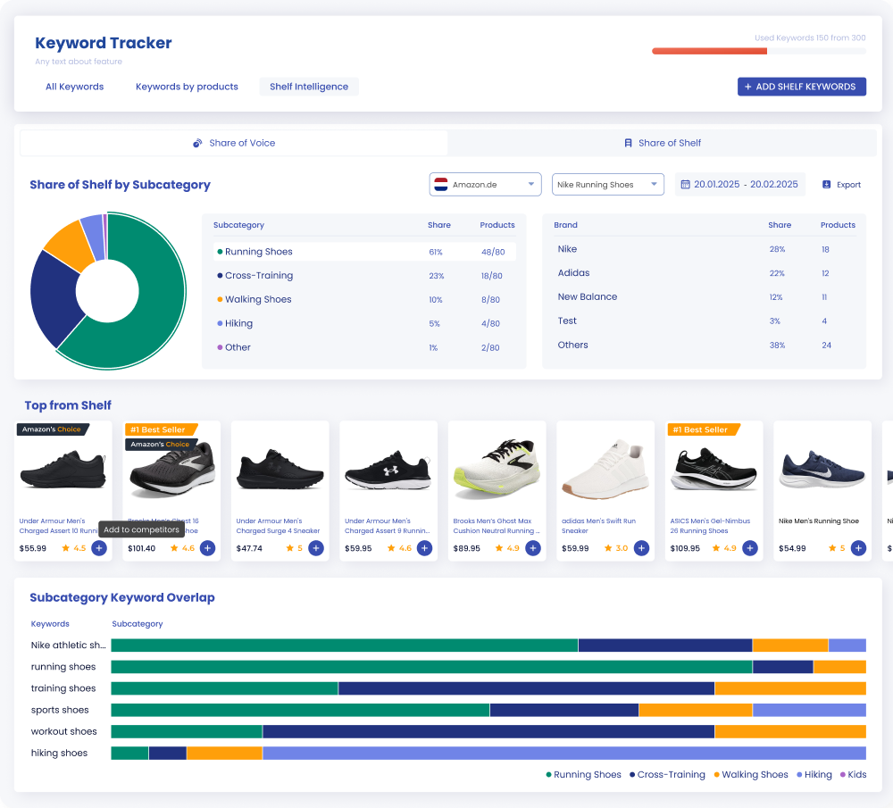The width and height of the screenshot is (893, 808).
Task: Click plus icon on $101.40 Brooks Ghost 16
Action: point(208,548)
